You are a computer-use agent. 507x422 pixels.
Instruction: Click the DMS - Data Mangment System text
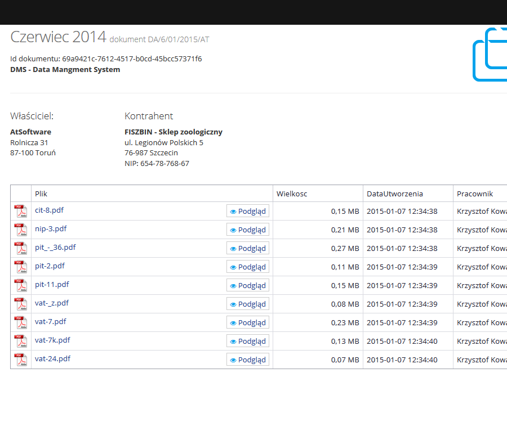65,69
